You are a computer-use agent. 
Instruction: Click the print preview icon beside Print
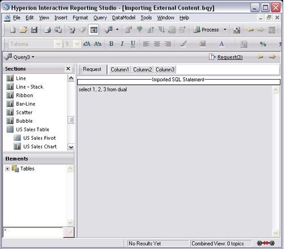point(58,30)
